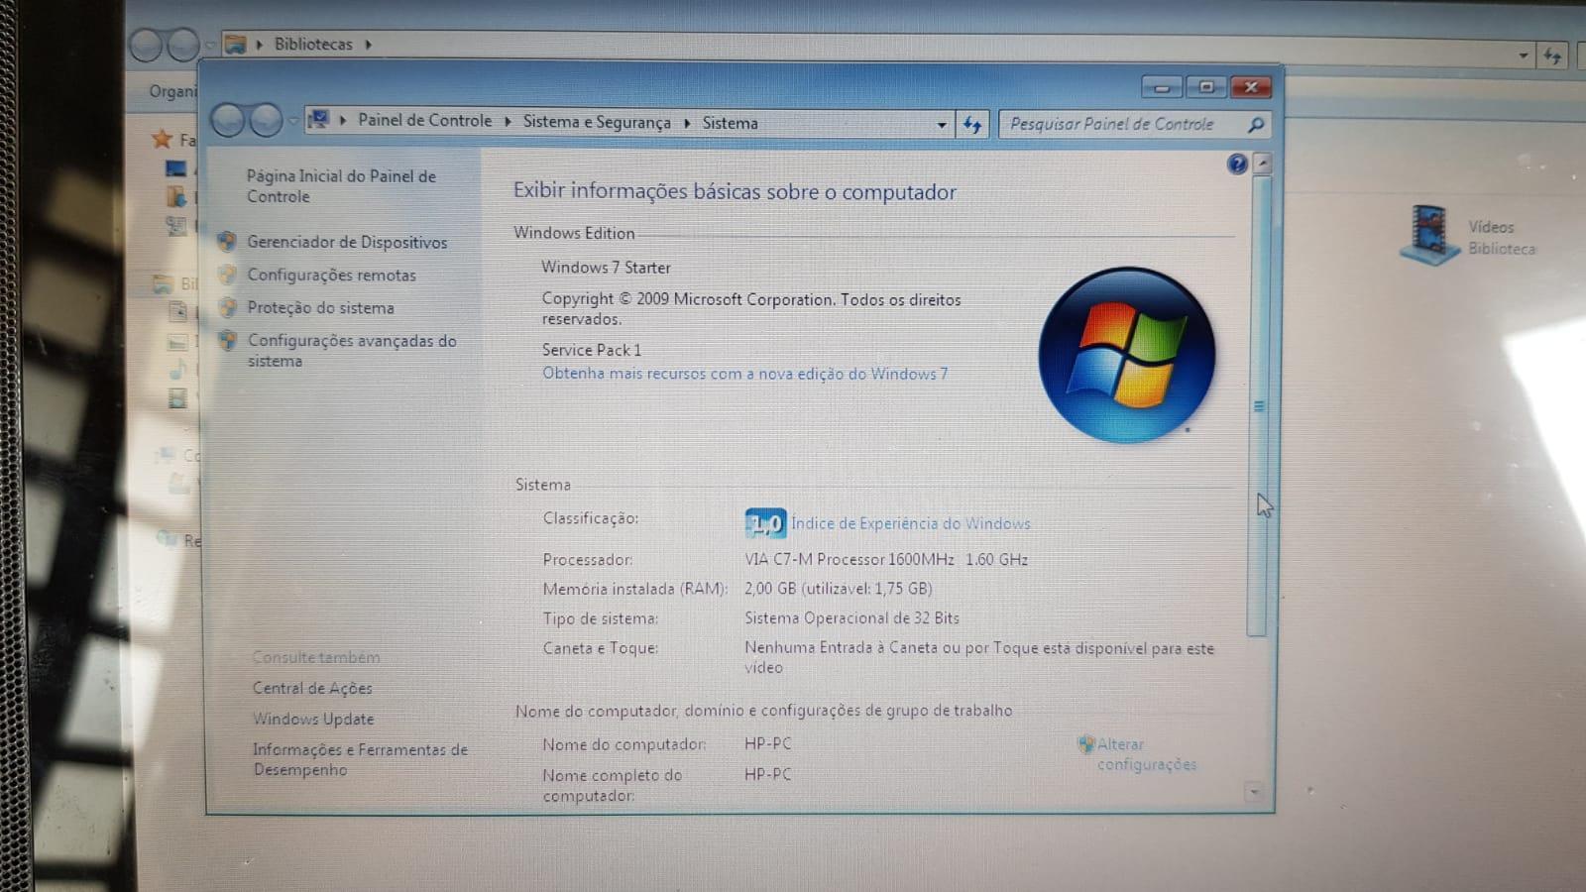Close the Sistema window
The image size is (1586, 892).
pos(1251,87)
